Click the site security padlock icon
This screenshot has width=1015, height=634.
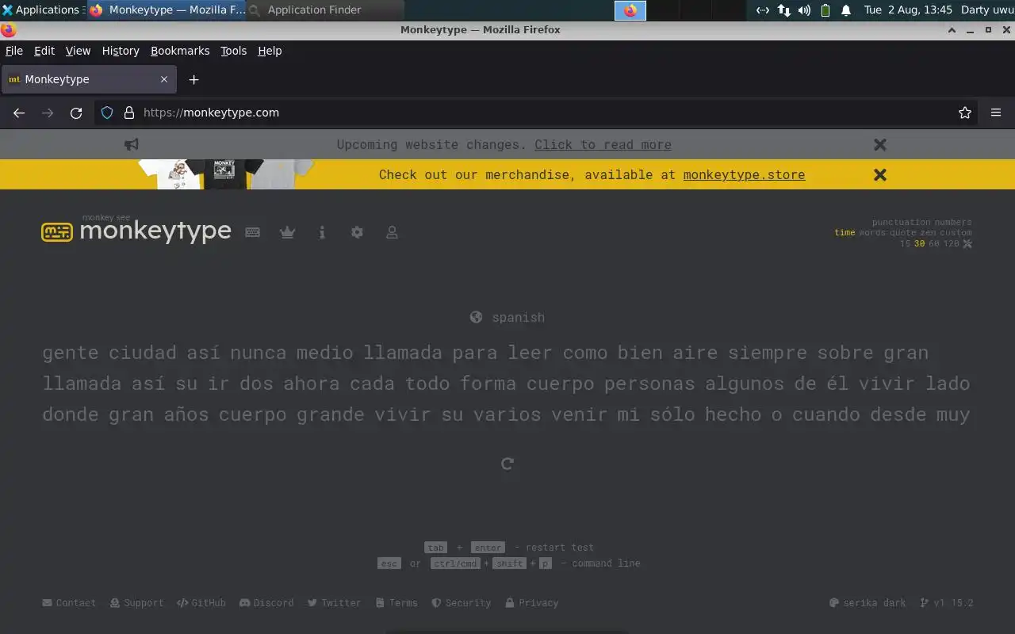click(x=129, y=113)
